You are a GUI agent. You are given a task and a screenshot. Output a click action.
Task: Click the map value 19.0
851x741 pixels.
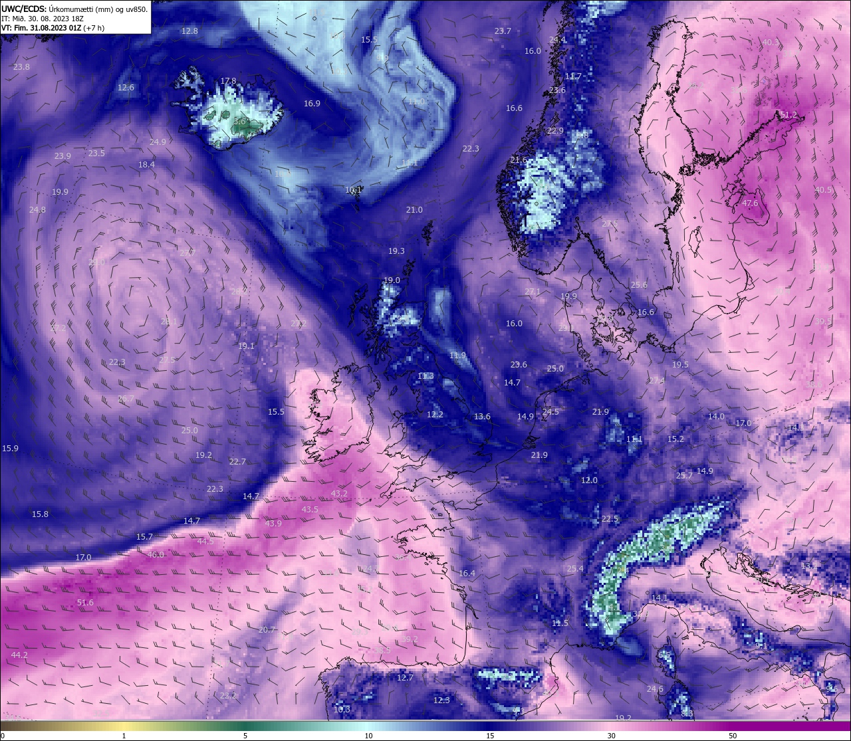pyautogui.click(x=392, y=280)
